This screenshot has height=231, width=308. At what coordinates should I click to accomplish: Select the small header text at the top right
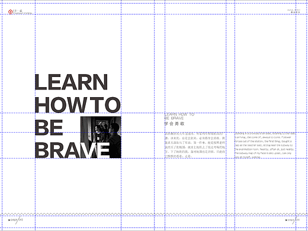point(294,11)
